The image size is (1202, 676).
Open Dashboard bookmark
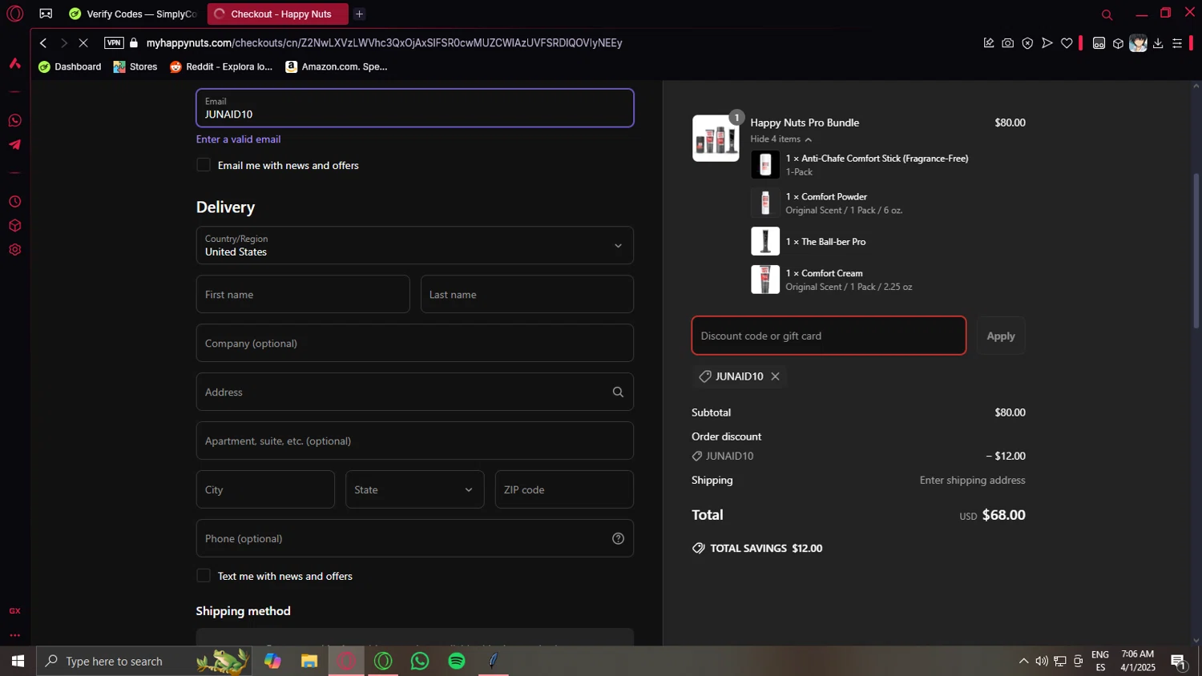70,66
